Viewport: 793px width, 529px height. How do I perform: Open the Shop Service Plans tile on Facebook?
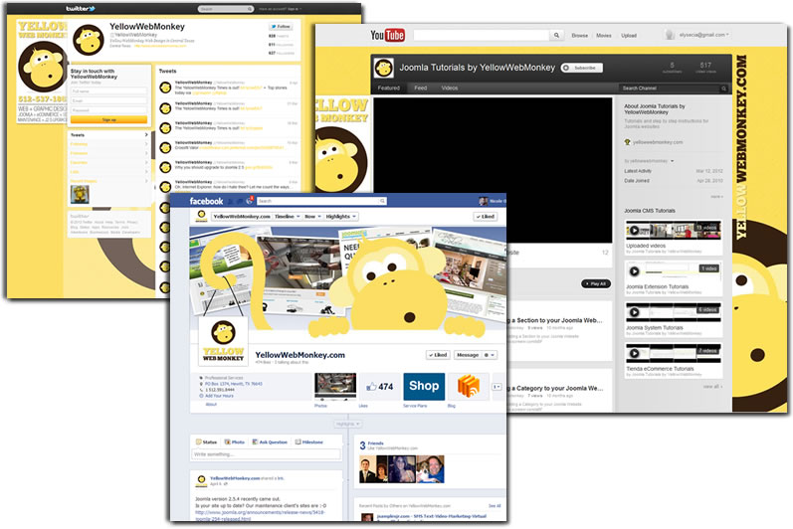coord(424,387)
